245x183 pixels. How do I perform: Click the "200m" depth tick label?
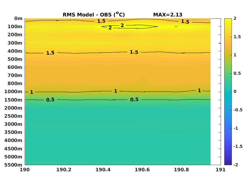[x=15, y=35]
